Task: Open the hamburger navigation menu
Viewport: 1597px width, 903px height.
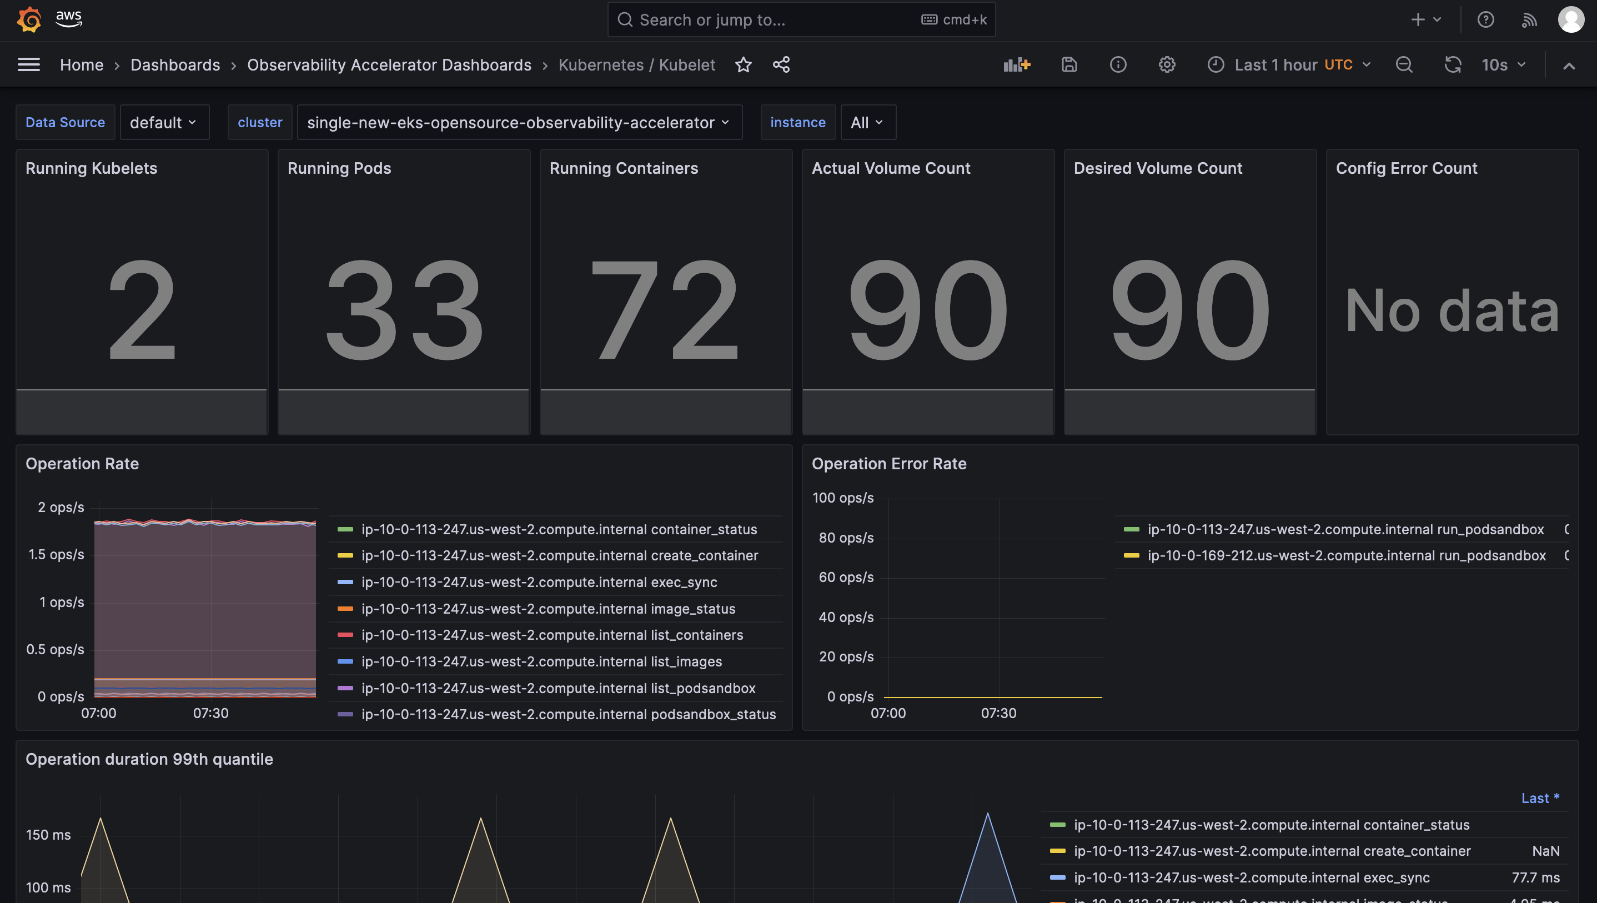Action: [x=28, y=64]
